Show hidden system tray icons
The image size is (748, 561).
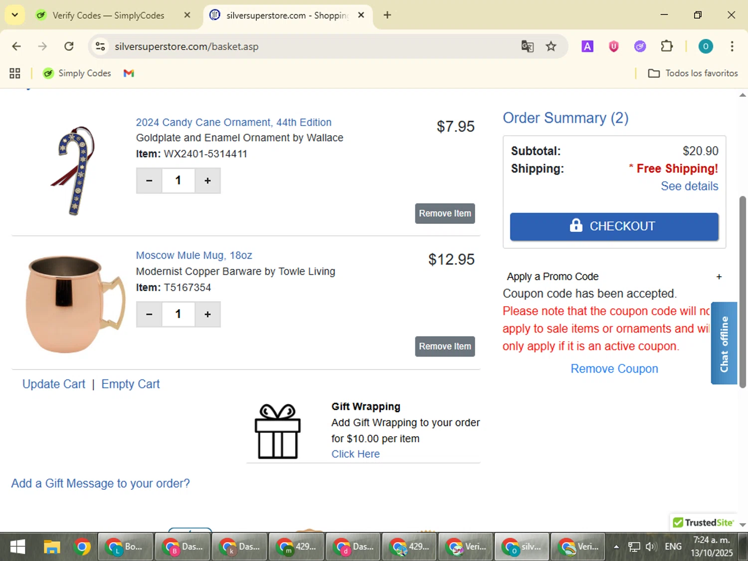click(x=616, y=547)
